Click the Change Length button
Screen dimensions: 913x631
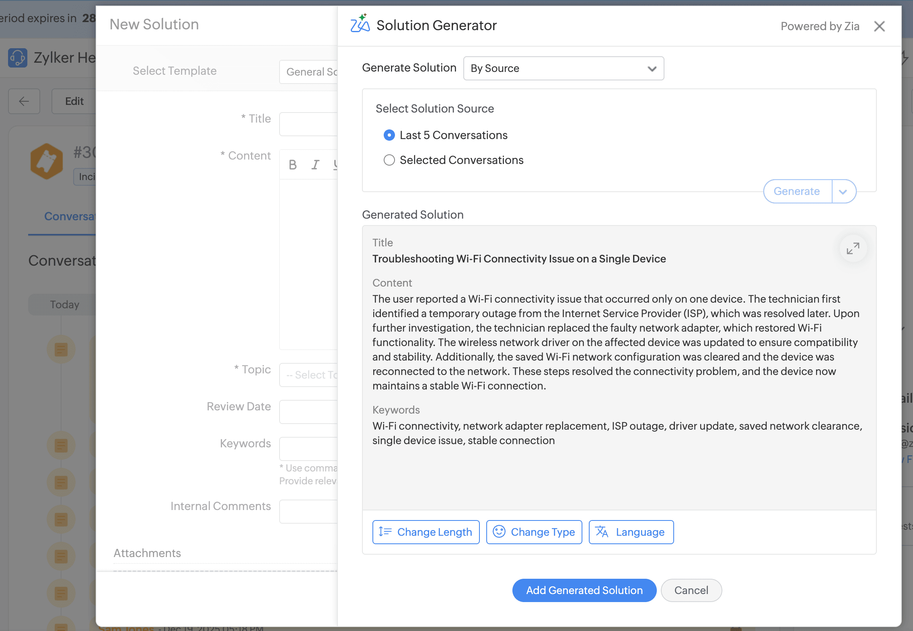[x=426, y=532]
